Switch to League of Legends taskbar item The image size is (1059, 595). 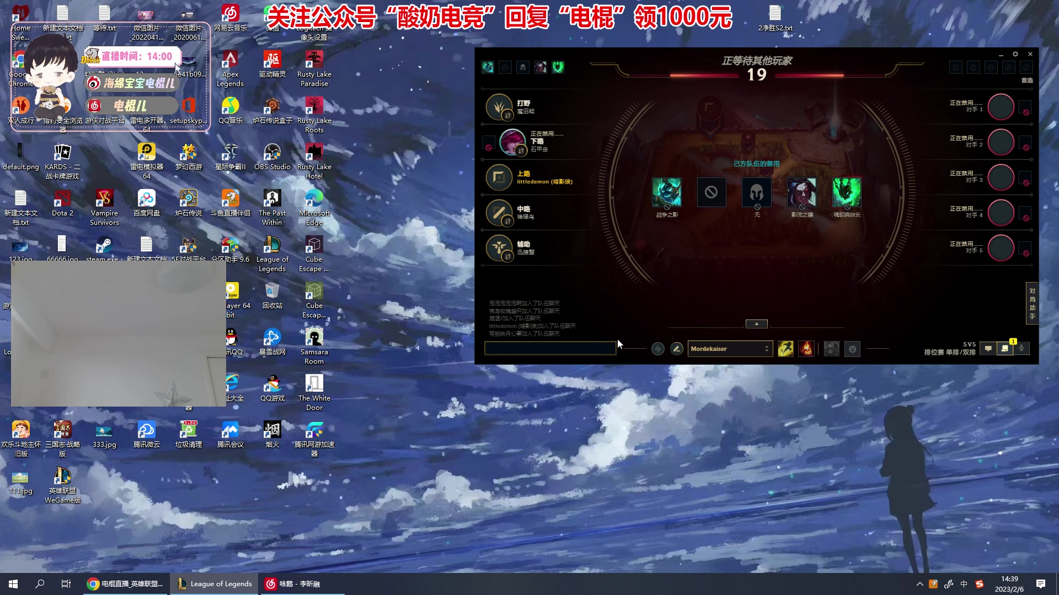(214, 583)
